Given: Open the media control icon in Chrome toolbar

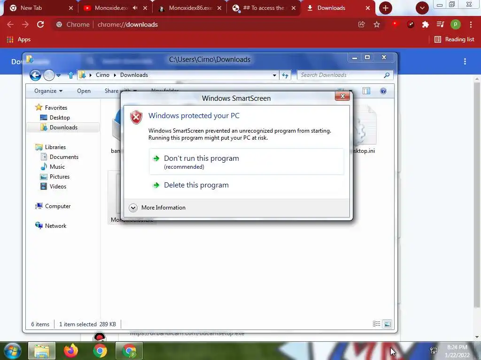Looking at the screenshot, I should coord(440,24).
